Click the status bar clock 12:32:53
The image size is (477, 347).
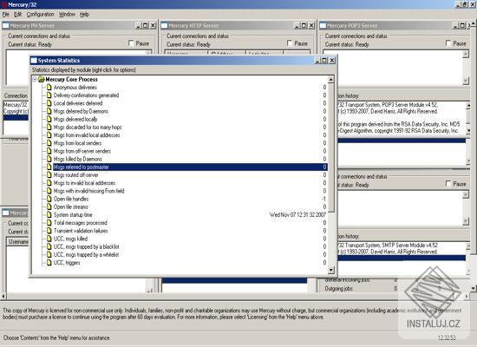pos(447,337)
